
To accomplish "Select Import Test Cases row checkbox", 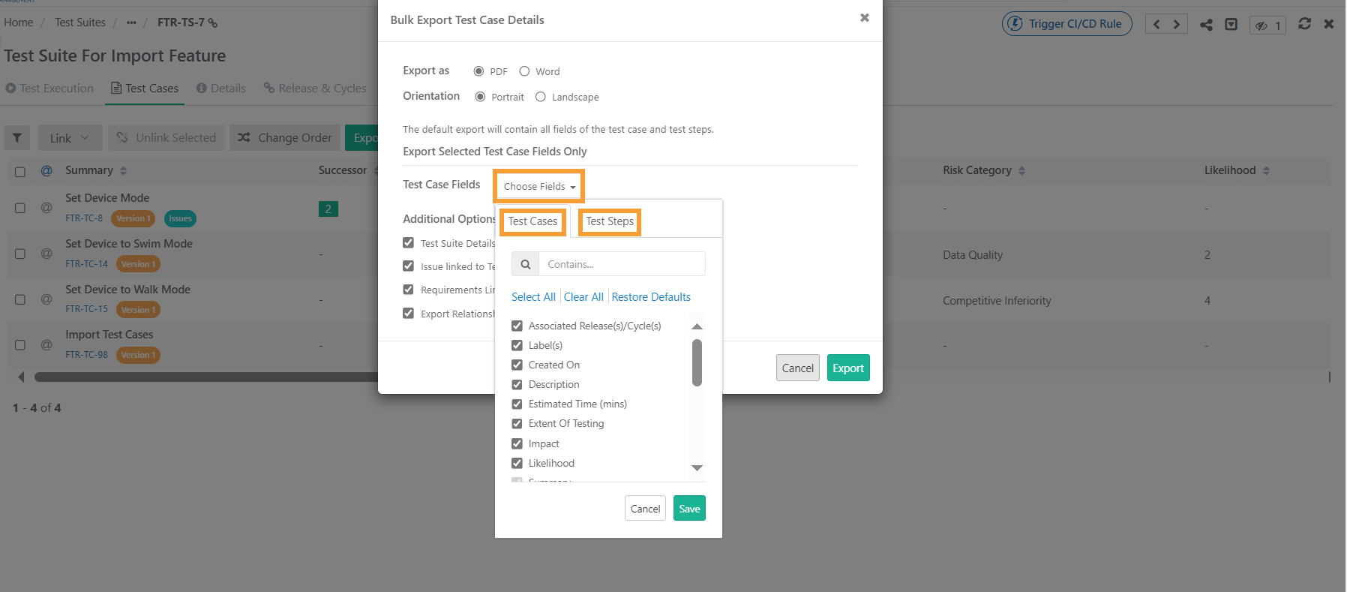I will pyautogui.click(x=20, y=345).
